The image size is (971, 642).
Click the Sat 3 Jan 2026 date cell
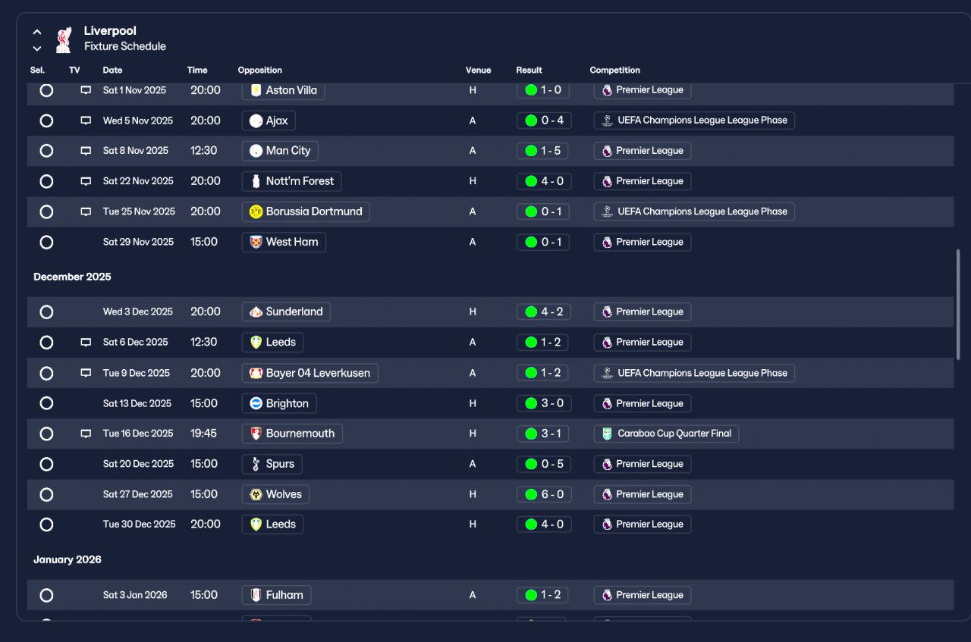[135, 595]
